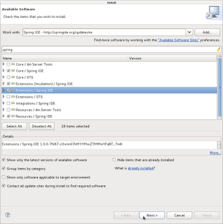
Task: Click the Work with URL field
Action: coord(104,32)
